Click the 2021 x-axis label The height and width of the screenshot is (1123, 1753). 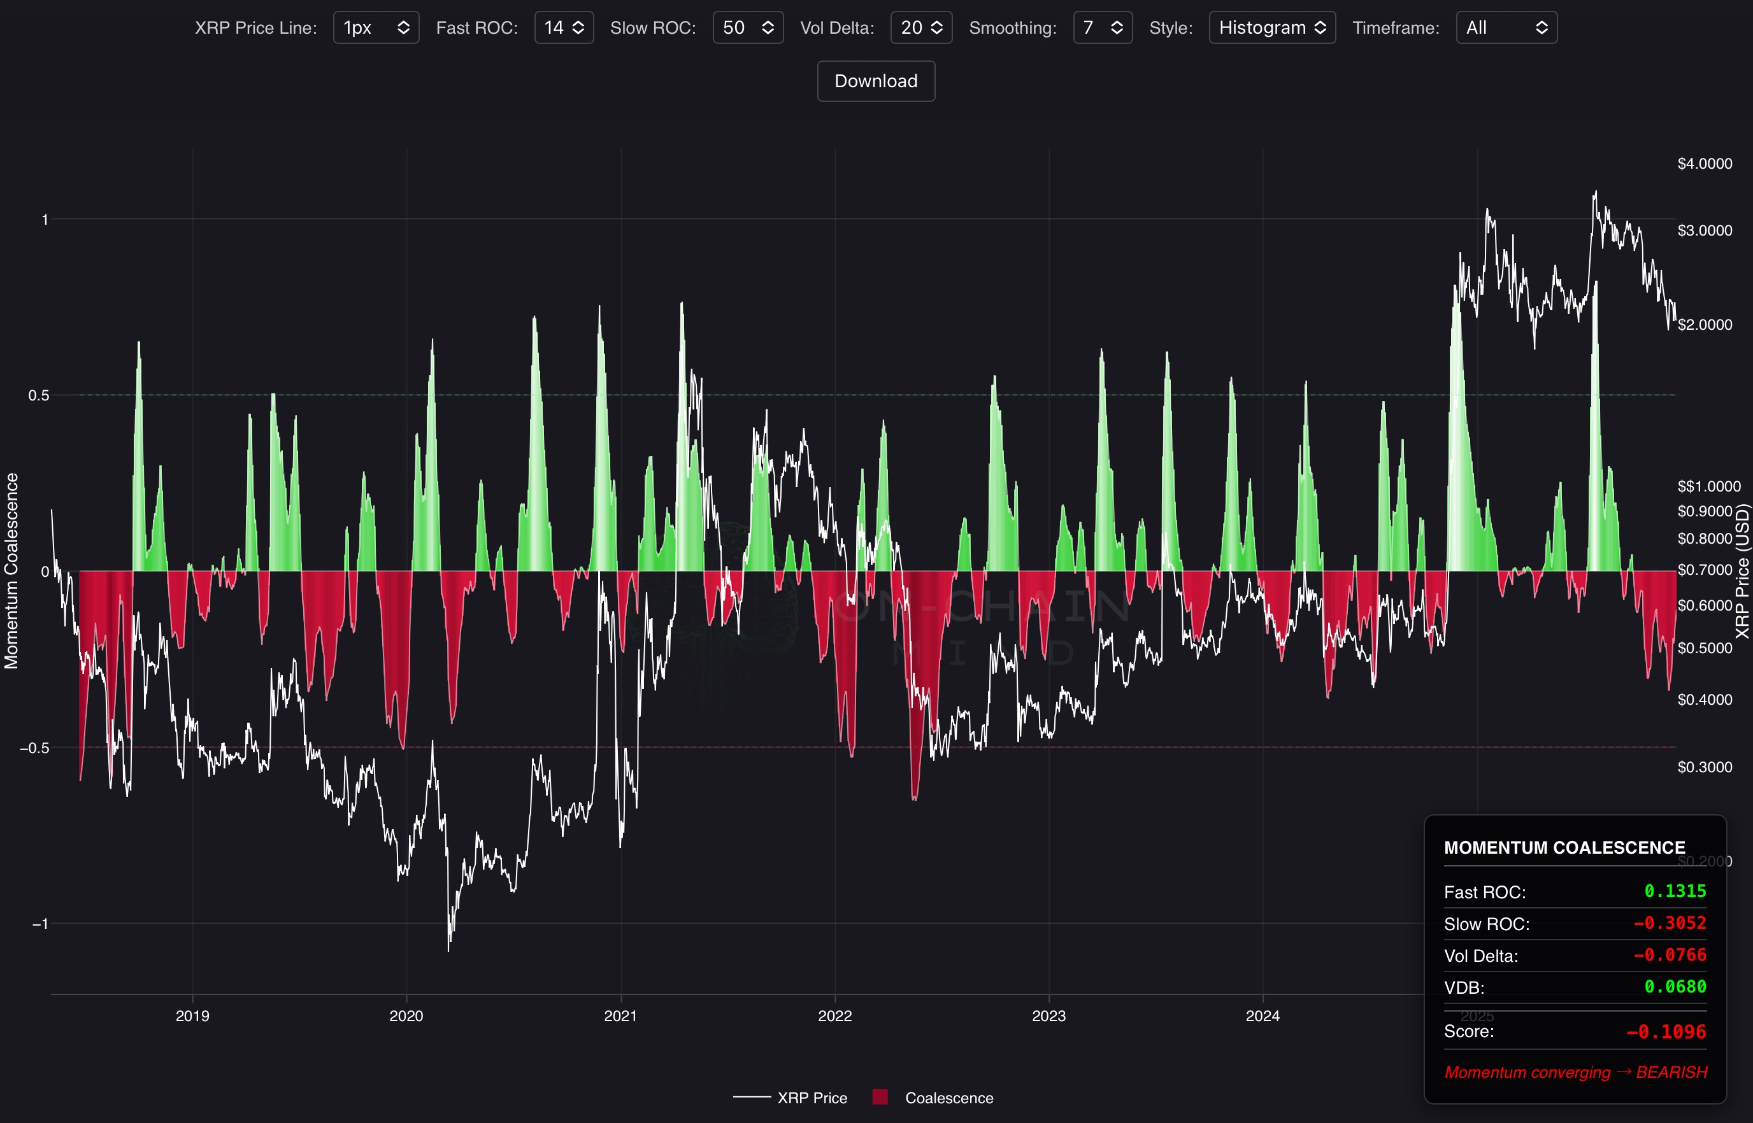pyautogui.click(x=620, y=1016)
